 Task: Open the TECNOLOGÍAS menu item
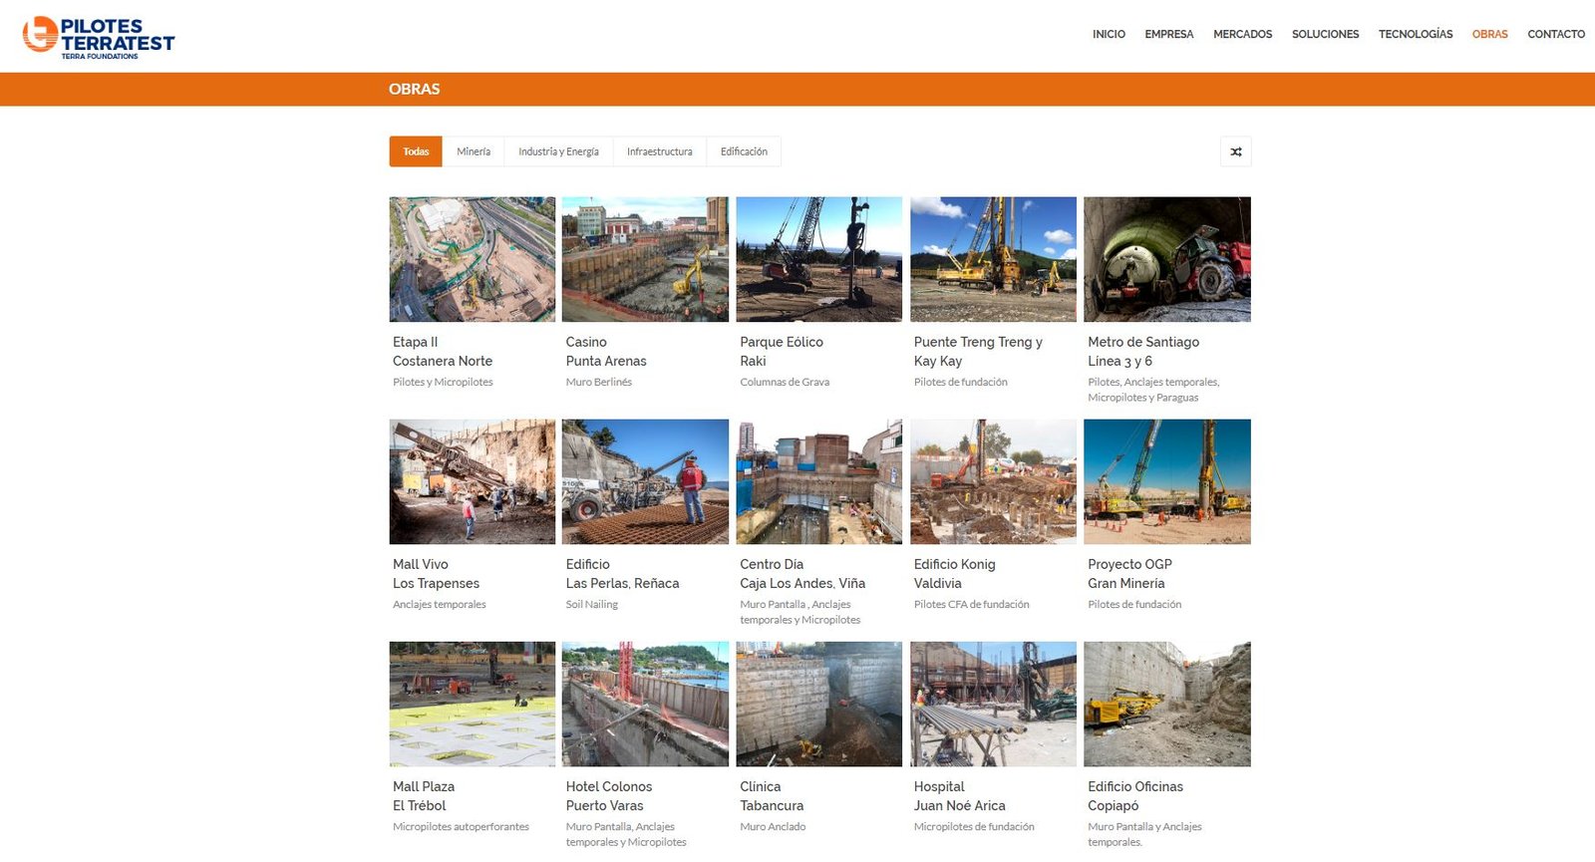pyautogui.click(x=1416, y=34)
